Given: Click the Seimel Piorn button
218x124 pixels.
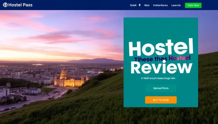Looking at the screenshot, I should (x=161, y=88).
